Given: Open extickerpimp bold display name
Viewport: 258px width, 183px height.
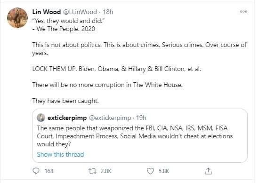Looking at the screenshot, I should pos(67,118).
